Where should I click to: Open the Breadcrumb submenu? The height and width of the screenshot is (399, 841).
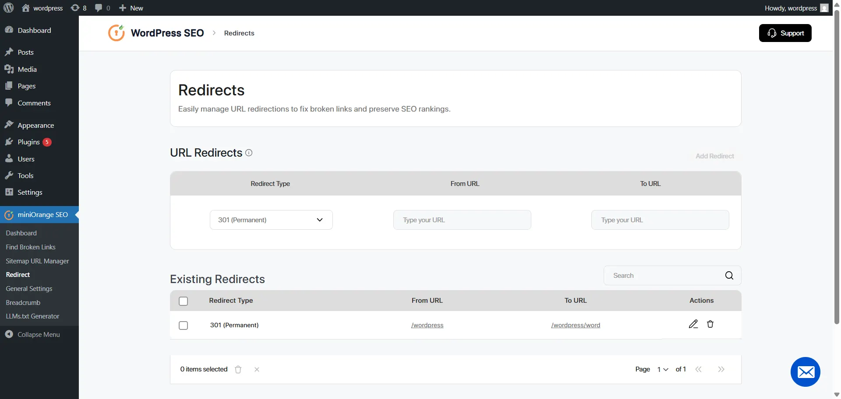tap(23, 303)
